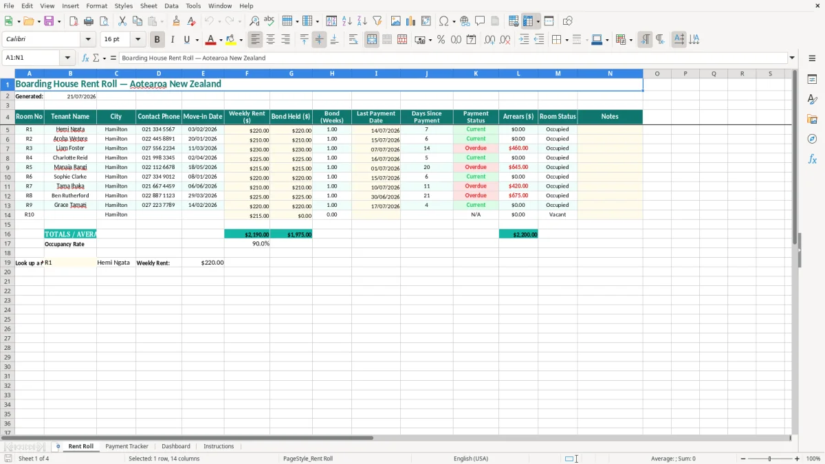This screenshot has height=464, width=825.
Task: Toggle Italic formatting
Action: point(173,40)
